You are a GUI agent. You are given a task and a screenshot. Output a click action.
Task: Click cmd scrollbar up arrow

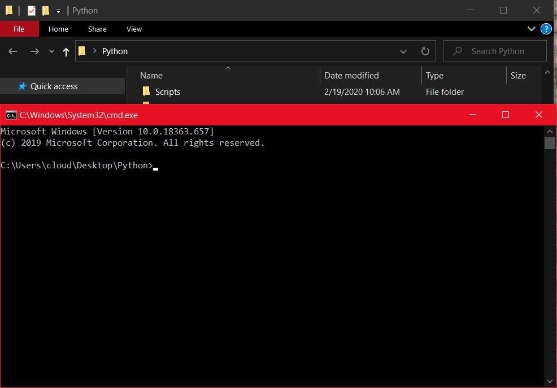click(550, 132)
